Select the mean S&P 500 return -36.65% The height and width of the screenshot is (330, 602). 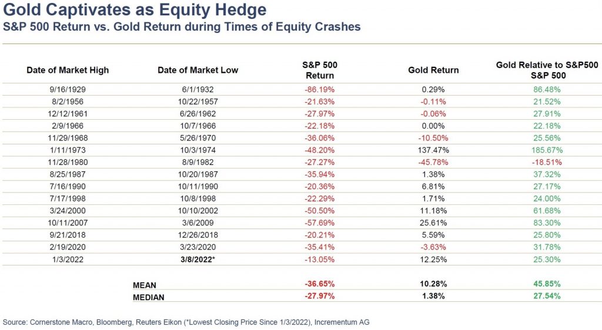[x=320, y=285]
